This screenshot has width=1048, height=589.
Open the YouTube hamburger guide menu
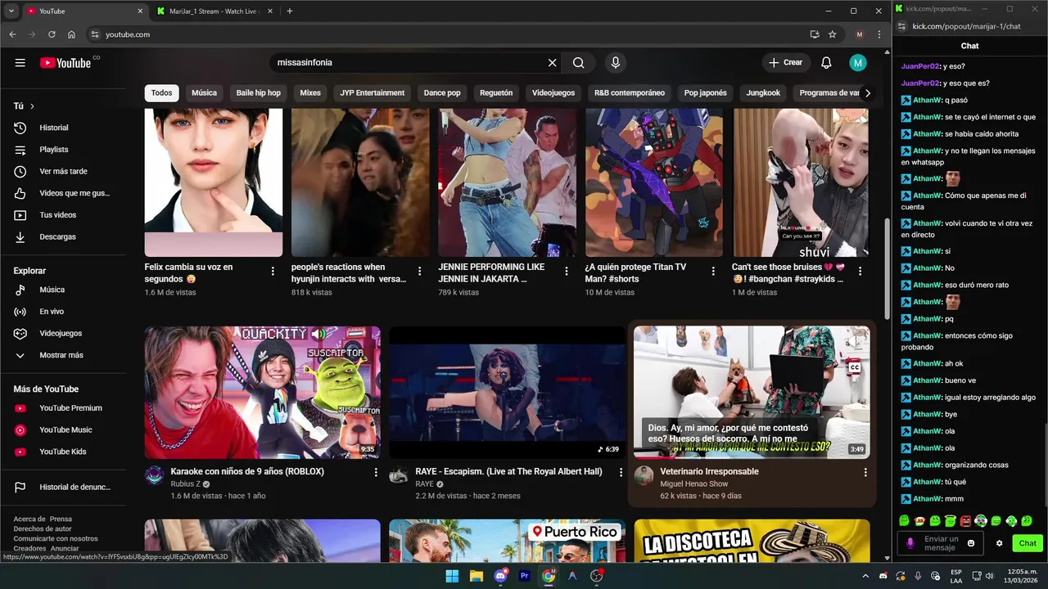click(20, 63)
